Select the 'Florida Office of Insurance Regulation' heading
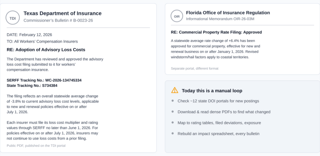This screenshot has height=156, width=320. pos(228,13)
